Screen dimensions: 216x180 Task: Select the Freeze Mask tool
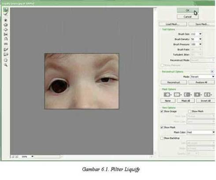click(x=6, y=49)
